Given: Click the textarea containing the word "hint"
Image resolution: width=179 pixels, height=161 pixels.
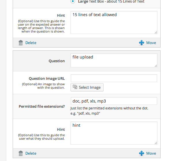Looking at the screenshot, I should 114,133.
